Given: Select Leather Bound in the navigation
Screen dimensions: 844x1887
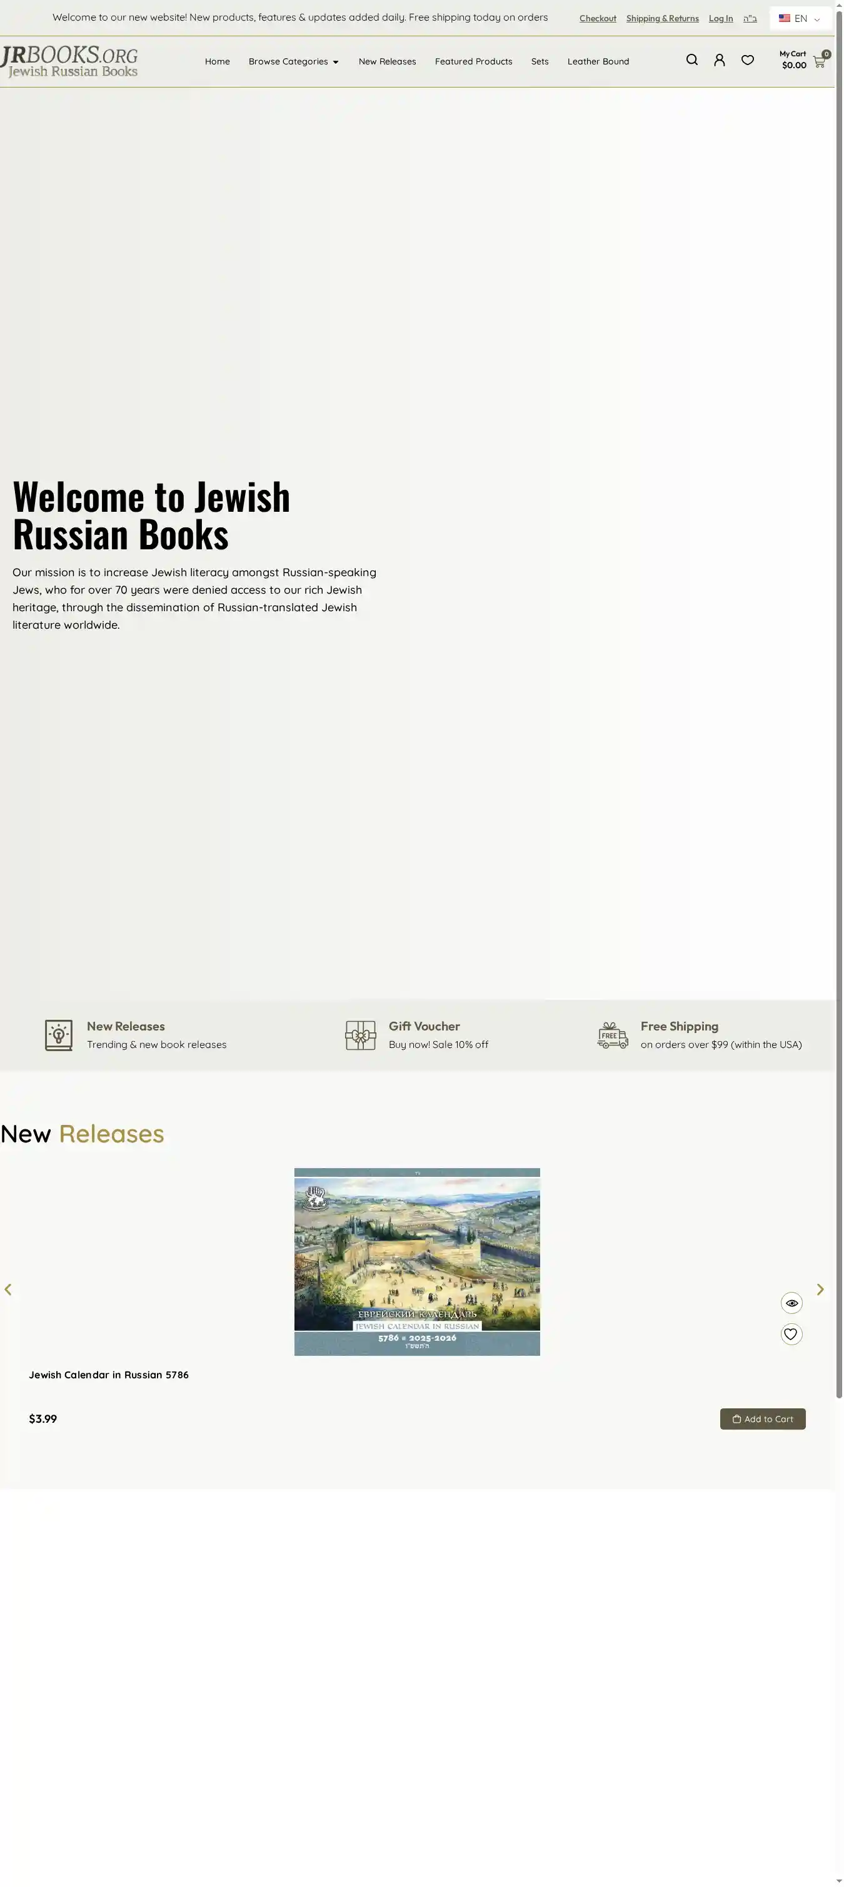Looking at the screenshot, I should pos(597,61).
